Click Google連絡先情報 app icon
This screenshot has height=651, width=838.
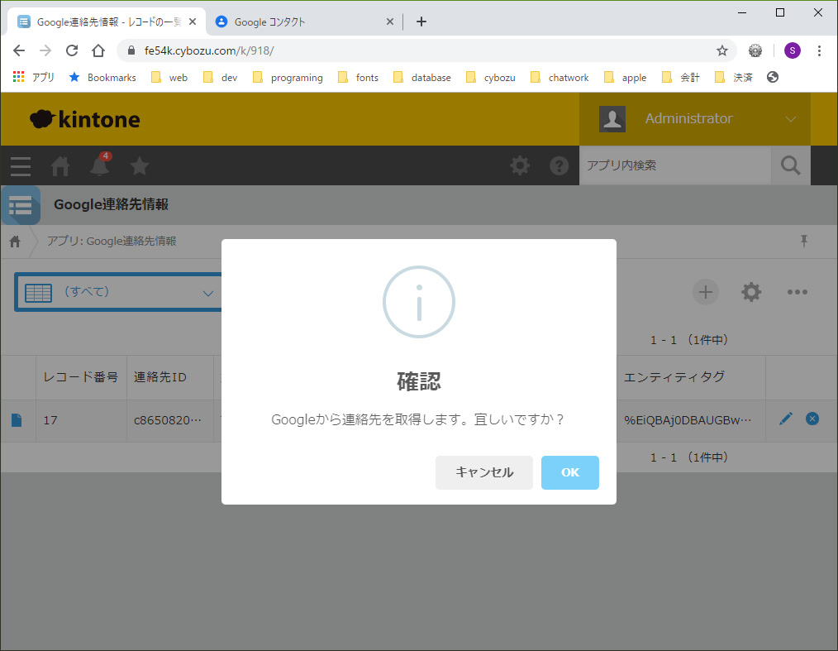[x=21, y=205]
